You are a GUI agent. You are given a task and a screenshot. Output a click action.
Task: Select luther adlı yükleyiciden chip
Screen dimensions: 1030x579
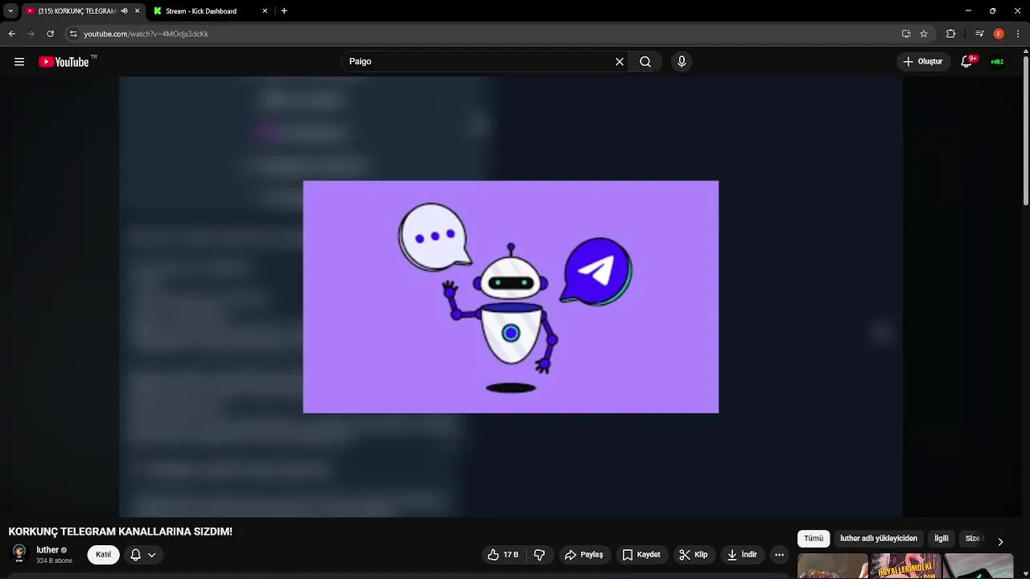coord(879,539)
